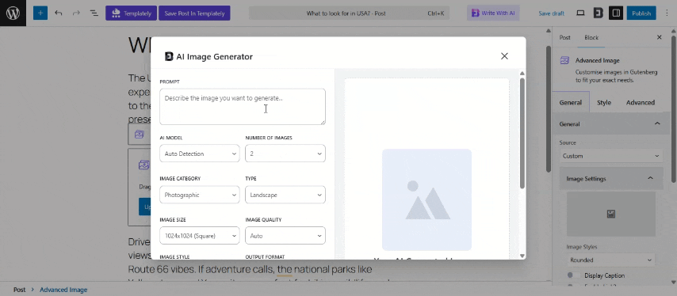Select the Advanced block tab
Viewport: 677px width, 296px height.
click(641, 103)
